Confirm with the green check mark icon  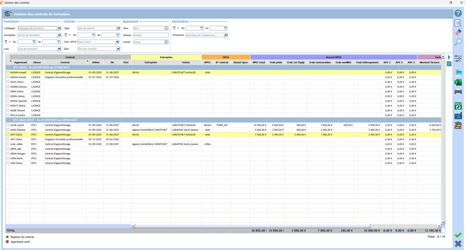458,235
